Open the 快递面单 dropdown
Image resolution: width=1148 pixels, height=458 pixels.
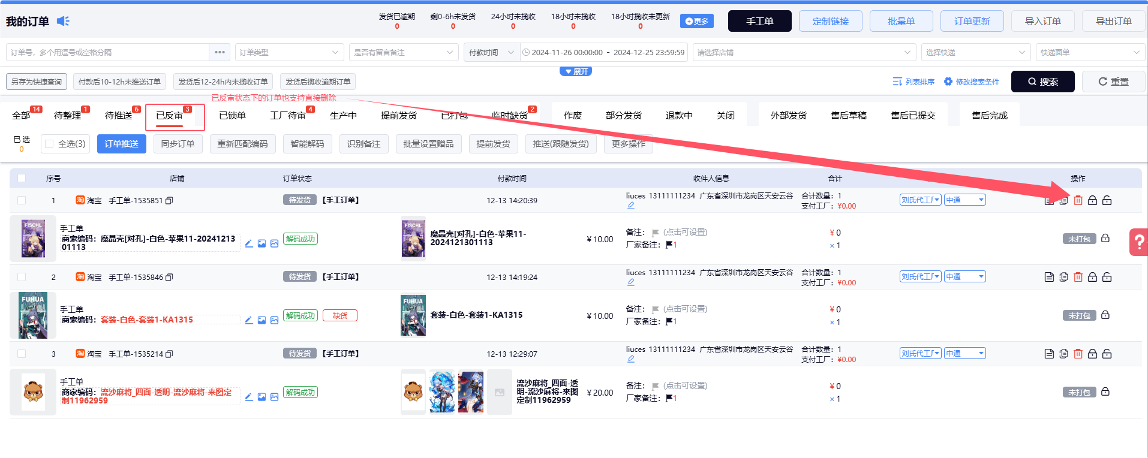[x=1090, y=52]
